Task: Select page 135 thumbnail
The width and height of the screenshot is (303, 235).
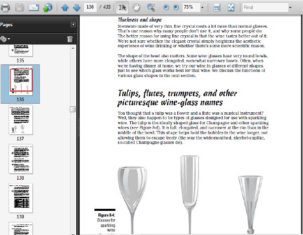Action: 21,50
